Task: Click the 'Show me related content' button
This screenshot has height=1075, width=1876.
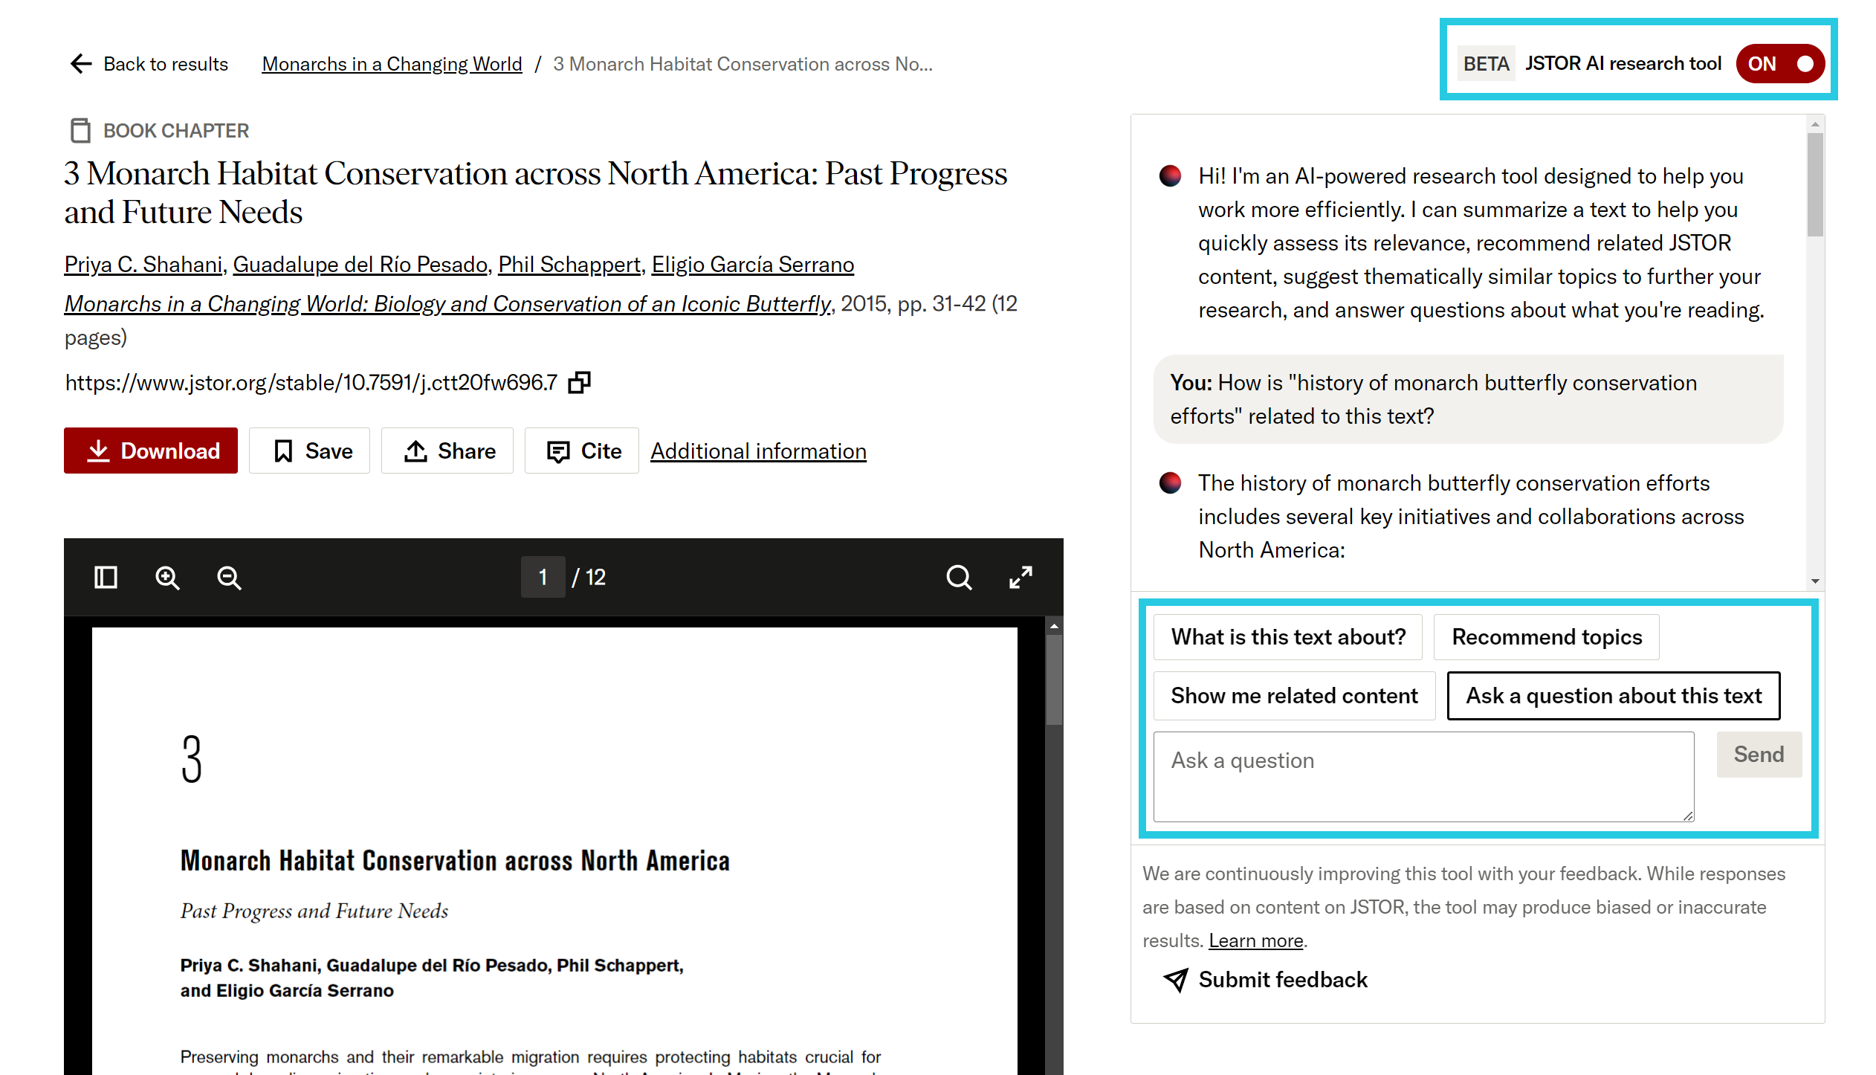Action: 1293,695
